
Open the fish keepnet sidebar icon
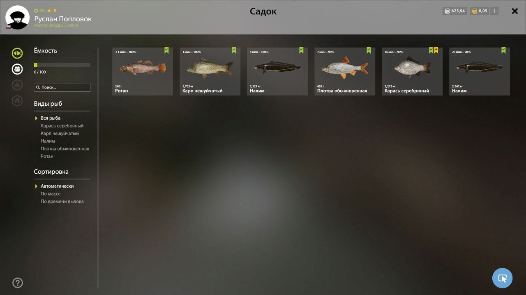pos(17,53)
